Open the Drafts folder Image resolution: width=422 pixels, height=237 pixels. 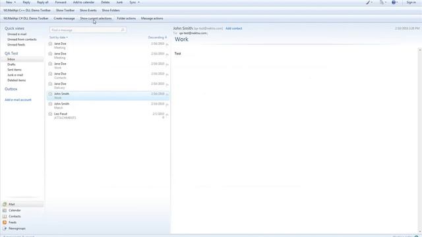click(11, 65)
